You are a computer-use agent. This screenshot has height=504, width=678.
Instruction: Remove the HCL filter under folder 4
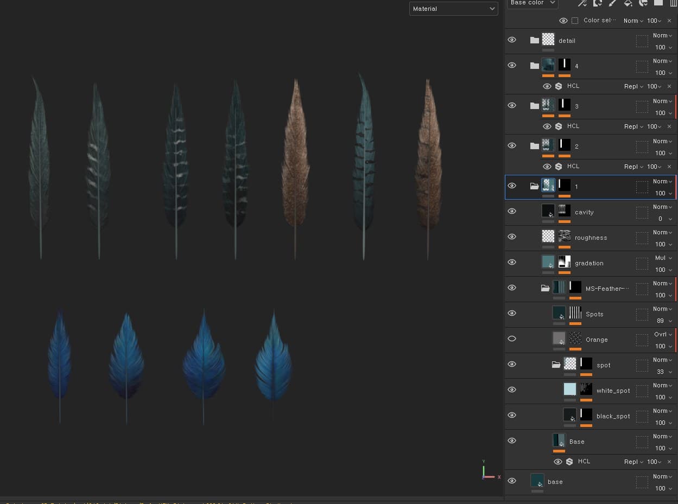[x=669, y=86]
